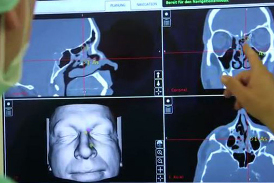Viewport: 274px width, 183px height.
Task: Click the up arrow in sagittal view
Action: click(x=158, y=75)
